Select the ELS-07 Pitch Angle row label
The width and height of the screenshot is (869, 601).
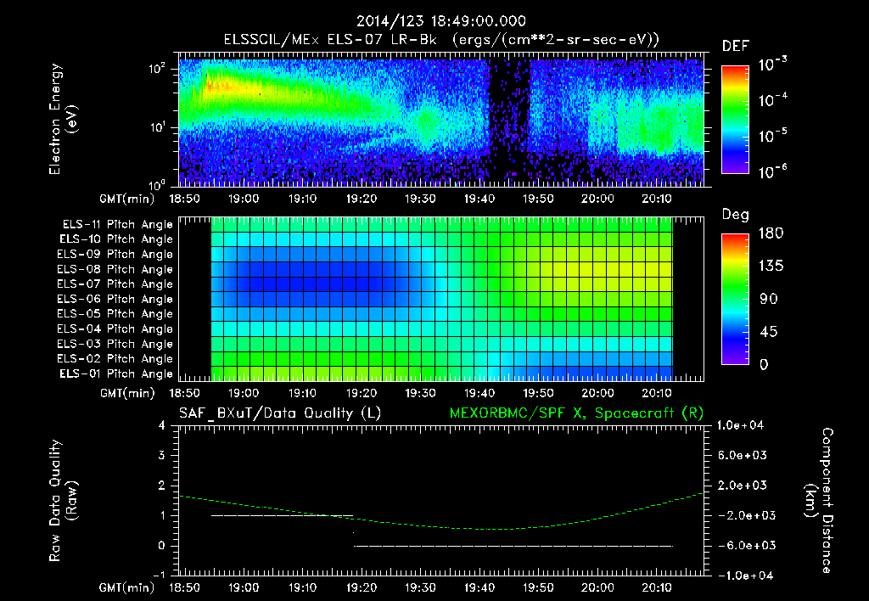point(115,284)
